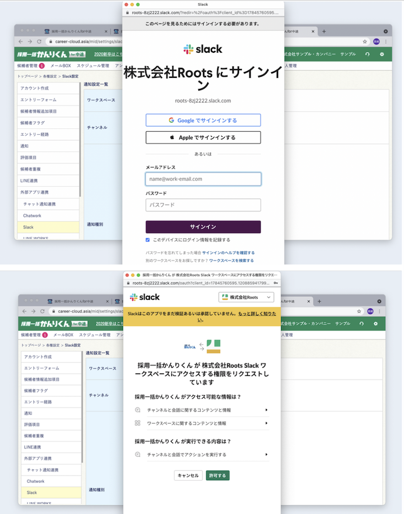Click headset support icon behind the permission window

(361, 324)
